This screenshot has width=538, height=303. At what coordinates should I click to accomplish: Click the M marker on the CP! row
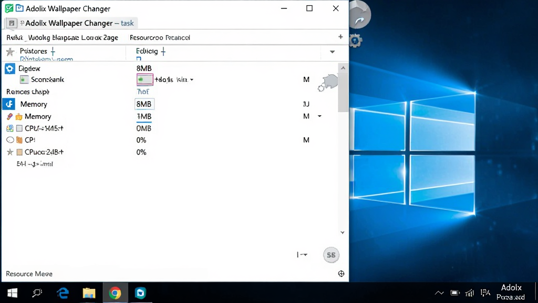coord(306,140)
